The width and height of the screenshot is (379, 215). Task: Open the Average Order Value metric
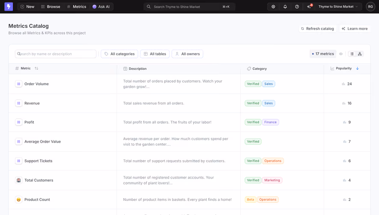click(42, 141)
